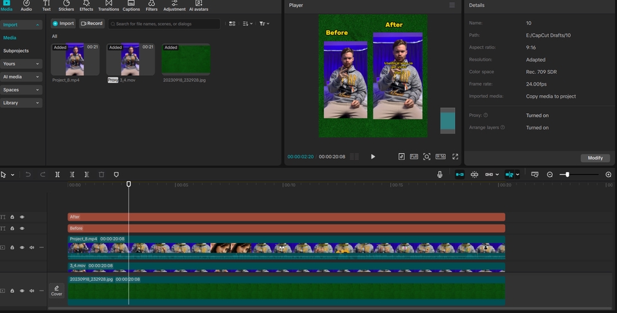This screenshot has width=617, height=313.
Task: Click the undo arrow icon
Action: point(28,174)
